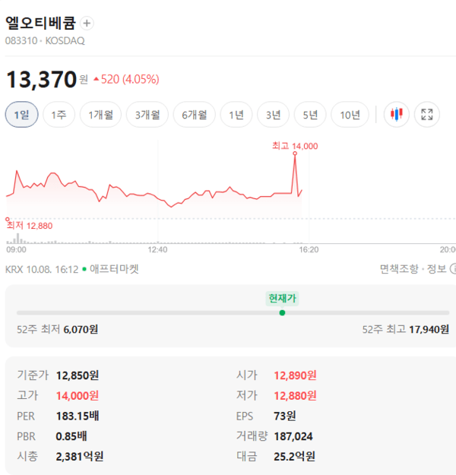Click the stock name 엘오티베큠
456x475 pixels.
tap(40, 23)
